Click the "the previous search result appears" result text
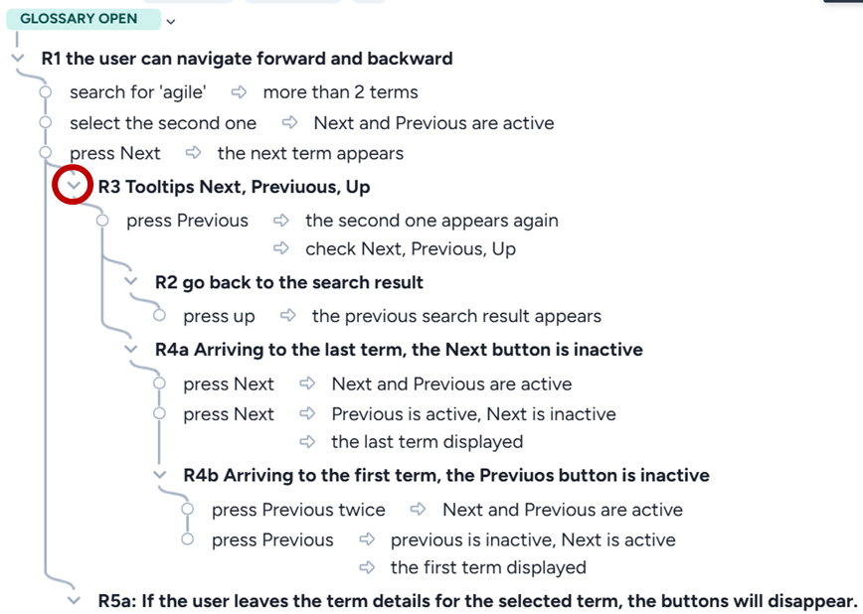The height and width of the screenshot is (614, 863). [456, 316]
